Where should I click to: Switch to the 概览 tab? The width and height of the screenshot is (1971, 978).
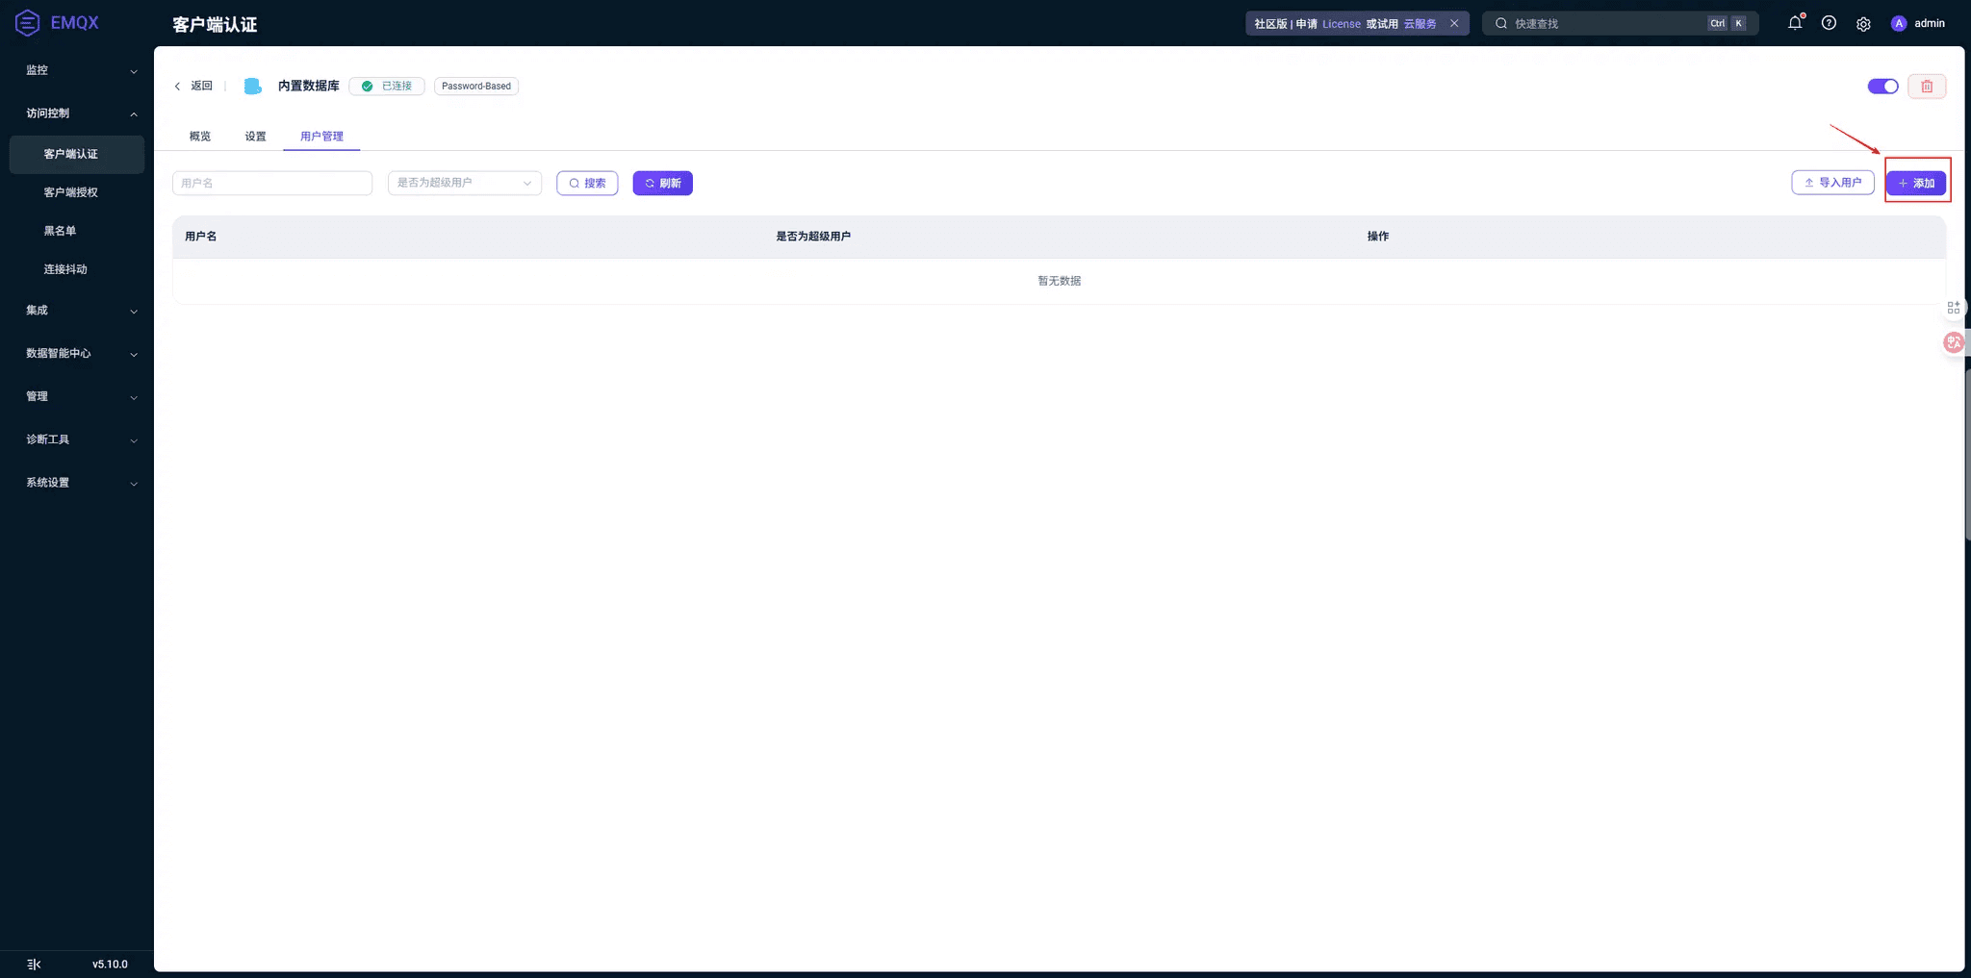[x=200, y=137]
